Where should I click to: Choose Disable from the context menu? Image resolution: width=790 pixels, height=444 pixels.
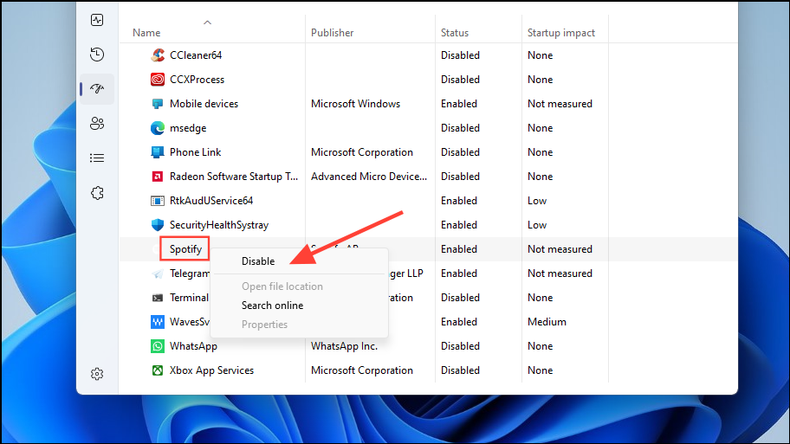coord(258,261)
